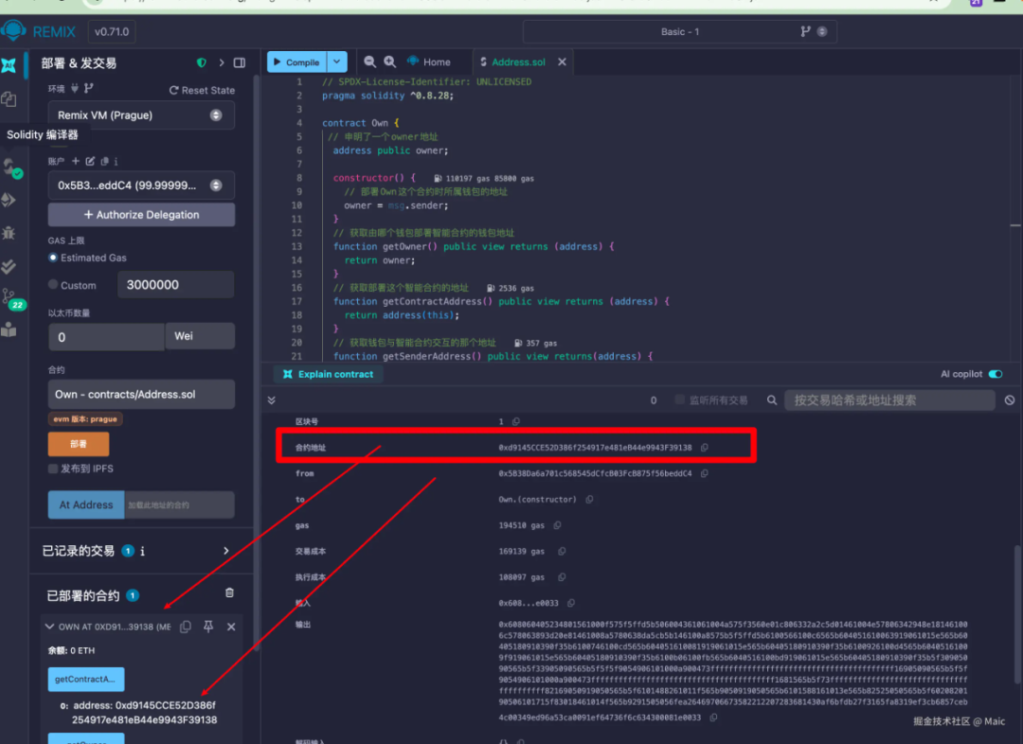This screenshot has width=1023, height=744.
Task: Open the Solidity compiler sidebar icon
Action: (x=11, y=168)
